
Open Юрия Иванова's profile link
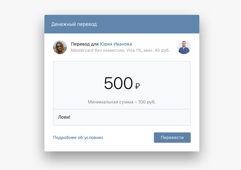[116, 44]
